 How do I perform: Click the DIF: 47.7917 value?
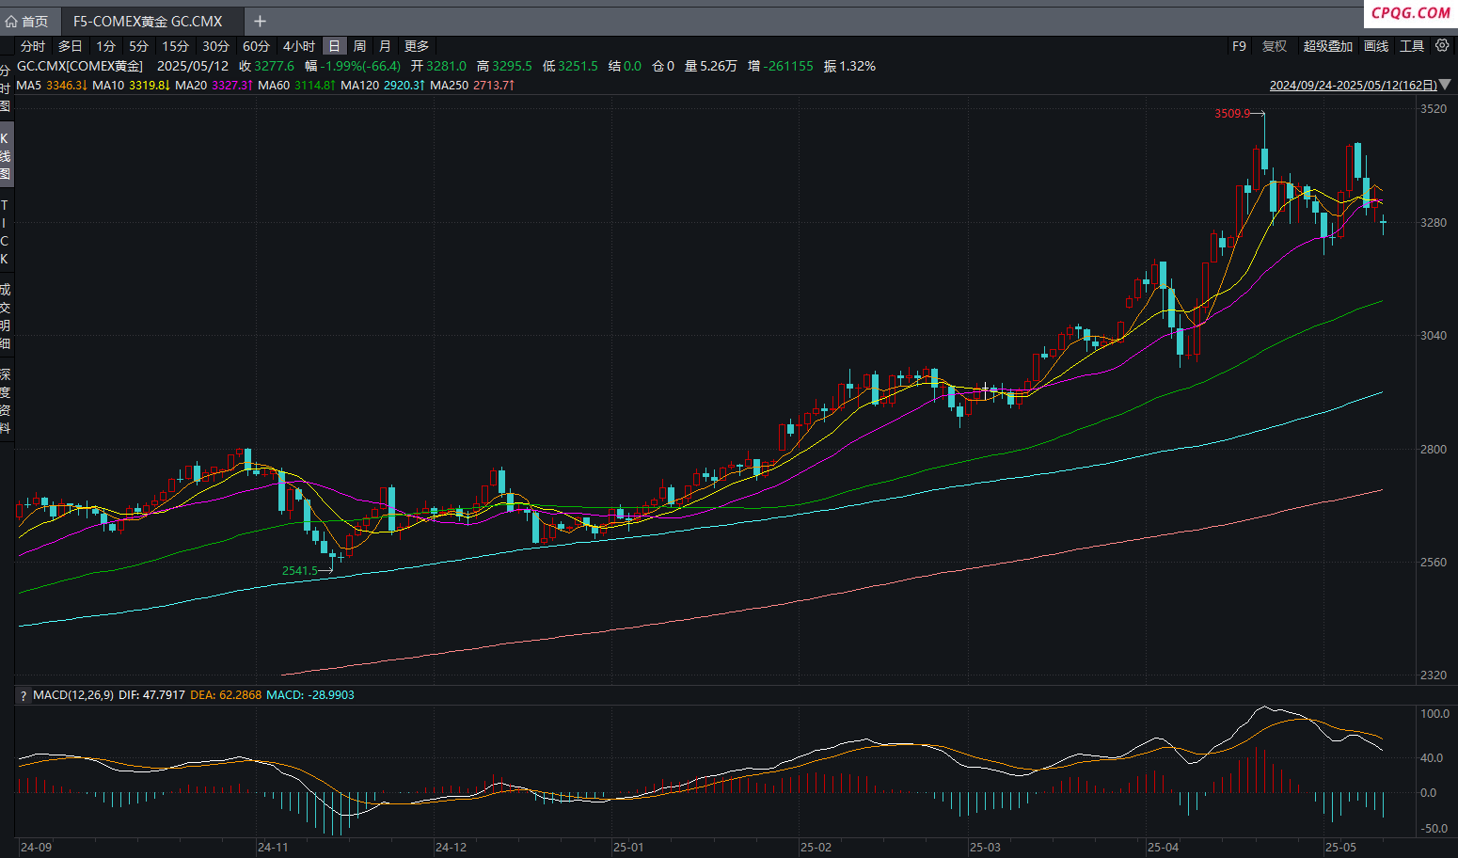coord(151,695)
